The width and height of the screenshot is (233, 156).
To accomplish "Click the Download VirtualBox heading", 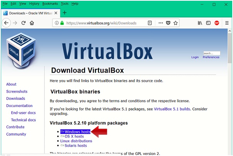I will (x=87, y=70).
